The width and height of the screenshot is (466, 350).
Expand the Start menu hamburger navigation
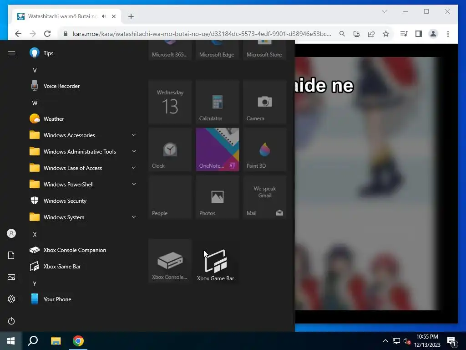[x=11, y=53]
